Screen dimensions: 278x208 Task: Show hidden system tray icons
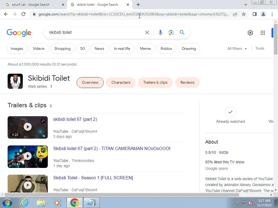point(237,203)
